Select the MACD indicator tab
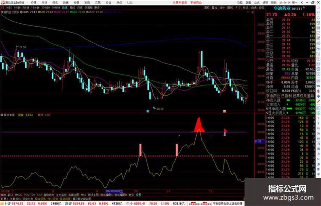 pos(18,195)
